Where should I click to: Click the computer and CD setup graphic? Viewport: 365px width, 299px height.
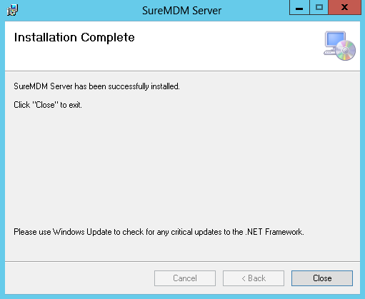[339, 46]
